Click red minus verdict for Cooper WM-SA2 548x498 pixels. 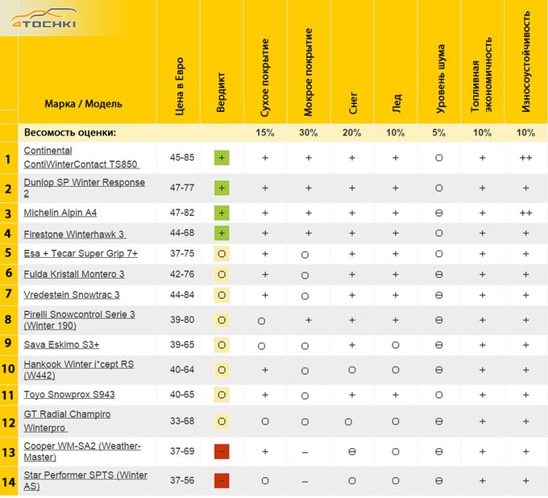222,452
